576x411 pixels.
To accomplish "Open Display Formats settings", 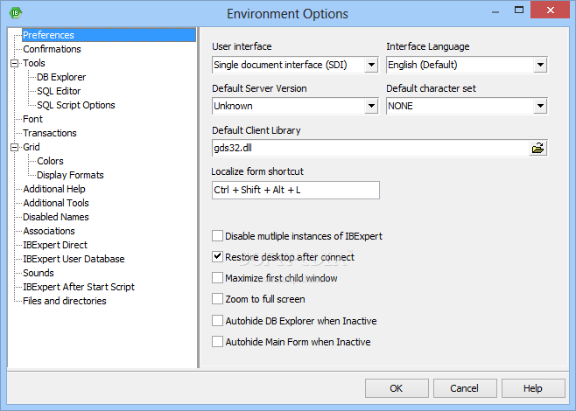I will (x=70, y=175).
